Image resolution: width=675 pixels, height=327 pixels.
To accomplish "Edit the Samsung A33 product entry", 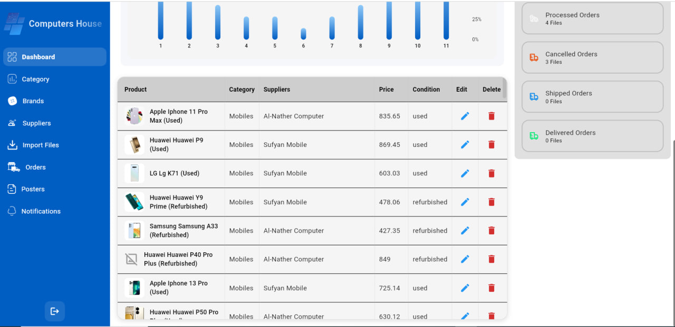I will pos(465,230).
